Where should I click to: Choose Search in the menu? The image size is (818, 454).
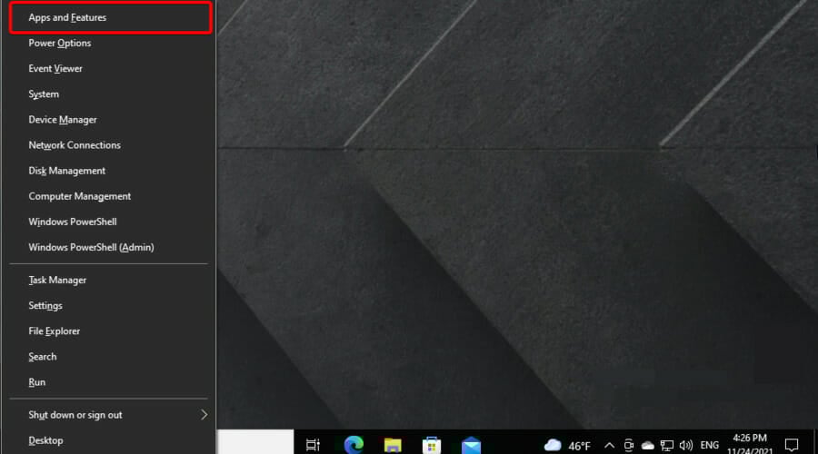click(110, 357)
